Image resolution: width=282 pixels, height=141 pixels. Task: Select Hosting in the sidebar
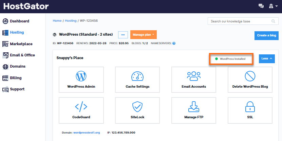coord(13,32)
